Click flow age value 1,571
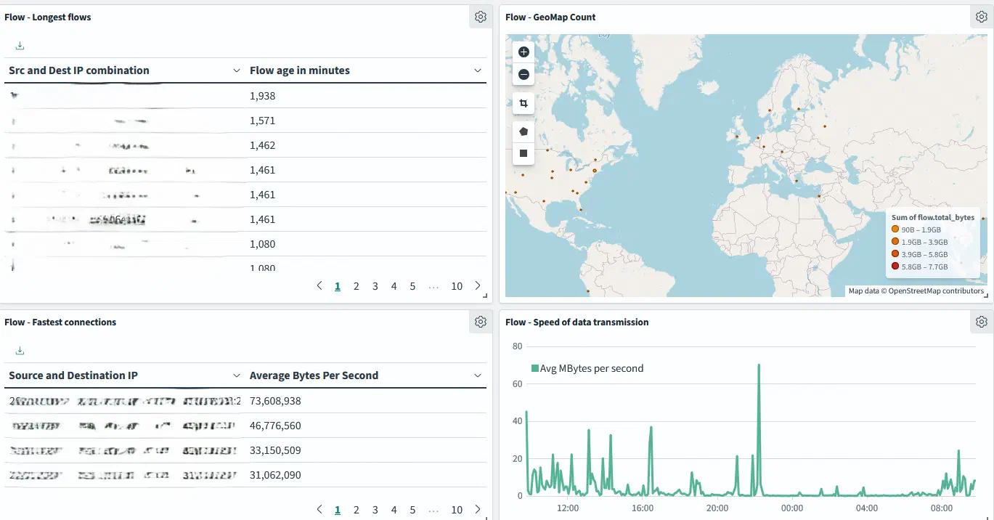 262,121
